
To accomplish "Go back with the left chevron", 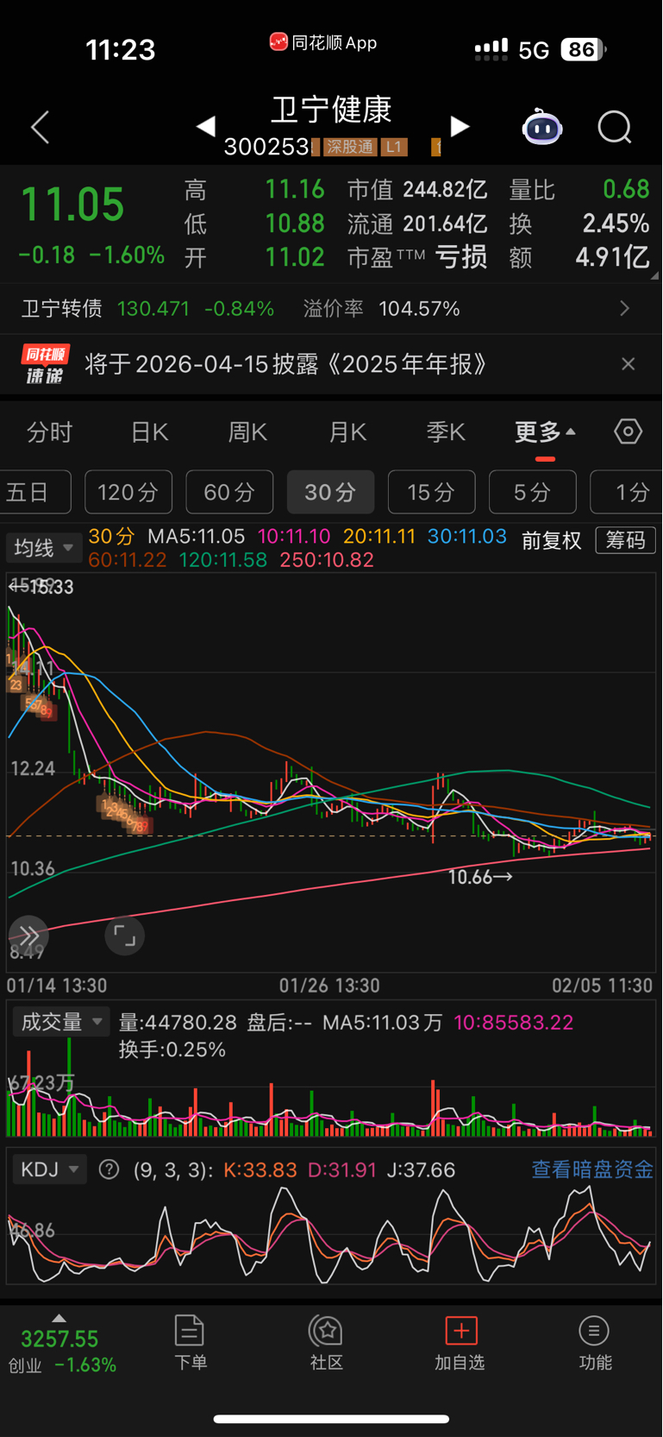I will [x=41, y=127].
